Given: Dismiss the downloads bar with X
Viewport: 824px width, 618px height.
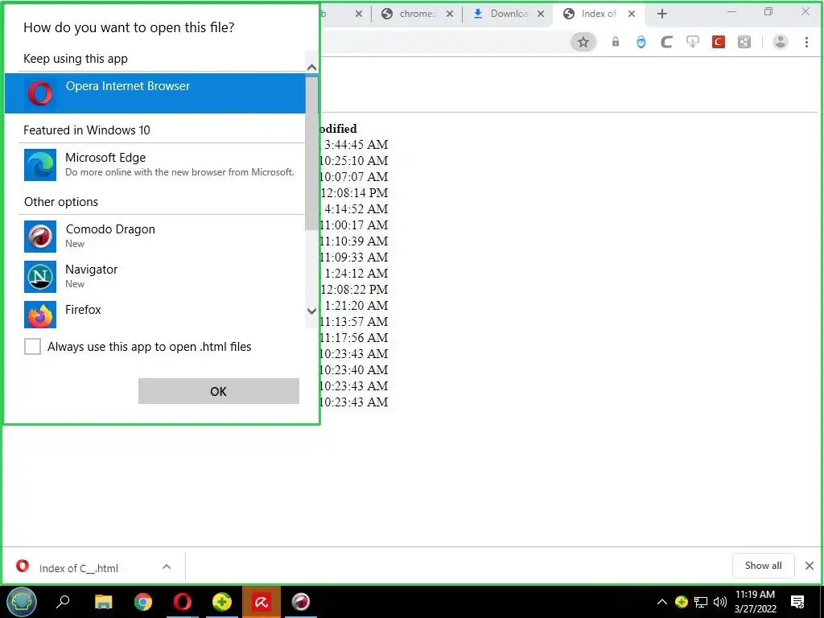Looking at the screenshot, I should click(810, 566).
